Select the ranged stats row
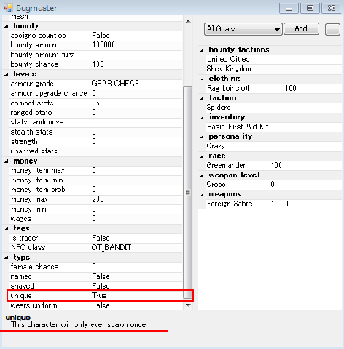 95,113
